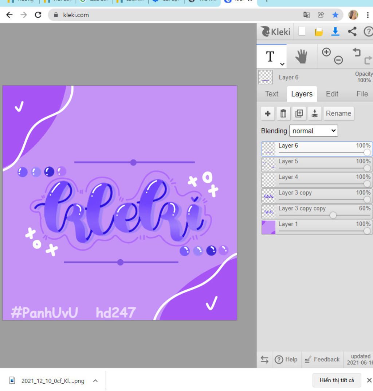Click the share page icon in address bar
Viewport: 373px width, 391px height.
(321, 15)
